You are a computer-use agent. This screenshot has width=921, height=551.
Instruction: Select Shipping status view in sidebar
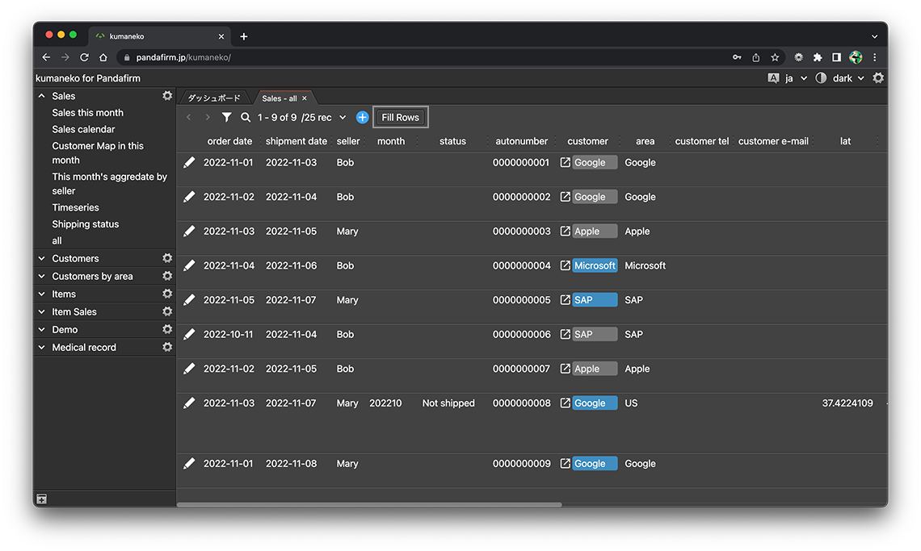pyautogui.click(x=86, y=224)
